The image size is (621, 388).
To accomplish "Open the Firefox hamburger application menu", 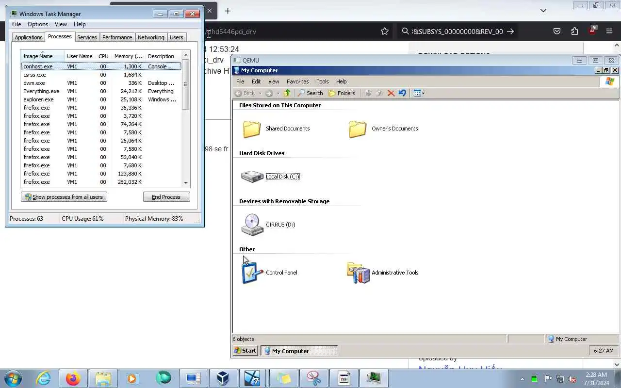I will pyautogui.click(x=609, y=31).
